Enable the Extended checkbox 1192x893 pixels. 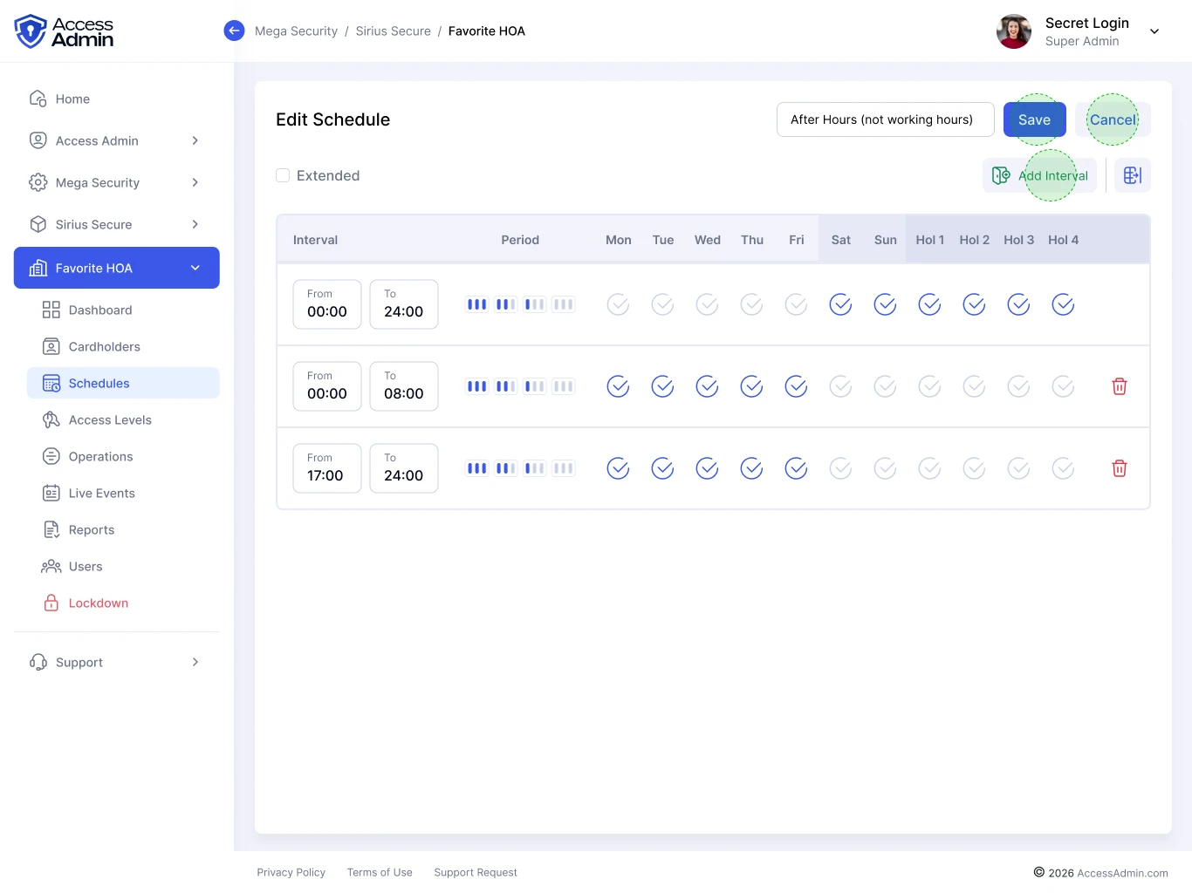pyautogui.click(x=283, y=175)
